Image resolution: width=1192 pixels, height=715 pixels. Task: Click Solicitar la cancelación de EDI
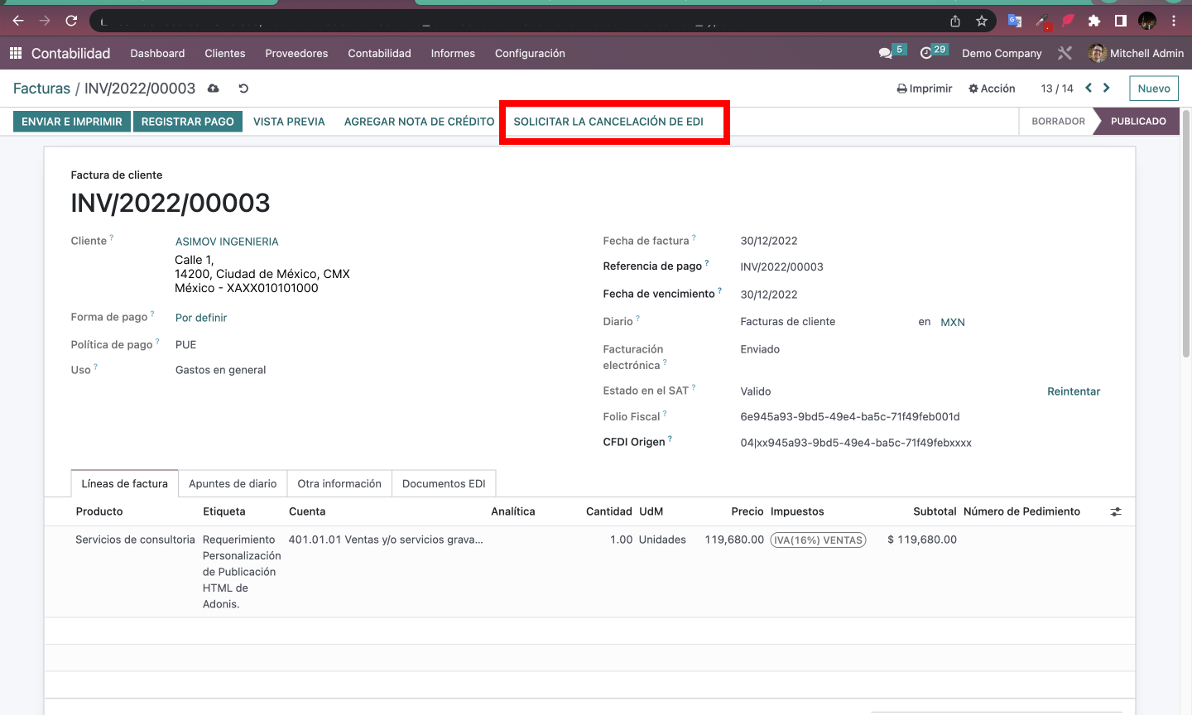click(608, 122)
